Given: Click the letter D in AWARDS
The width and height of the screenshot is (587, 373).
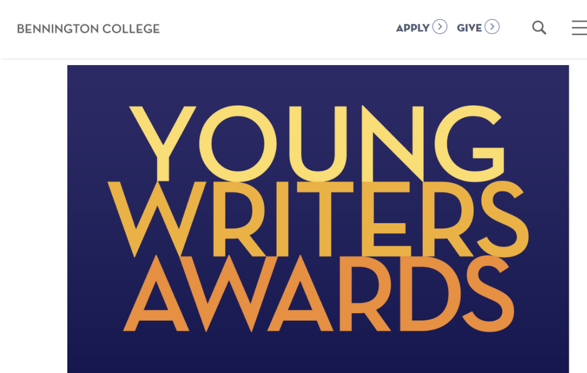Looking at the screenshot, I should (430, 294).
